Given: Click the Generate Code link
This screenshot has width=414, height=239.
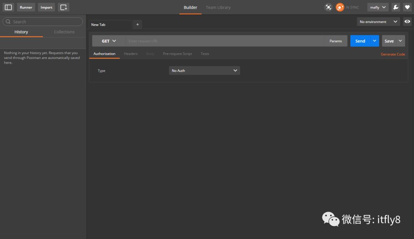Looking at the screenshot, I should (x=393, y=54).
